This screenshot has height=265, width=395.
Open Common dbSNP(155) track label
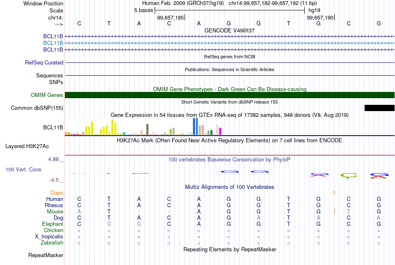click(37, 108)
